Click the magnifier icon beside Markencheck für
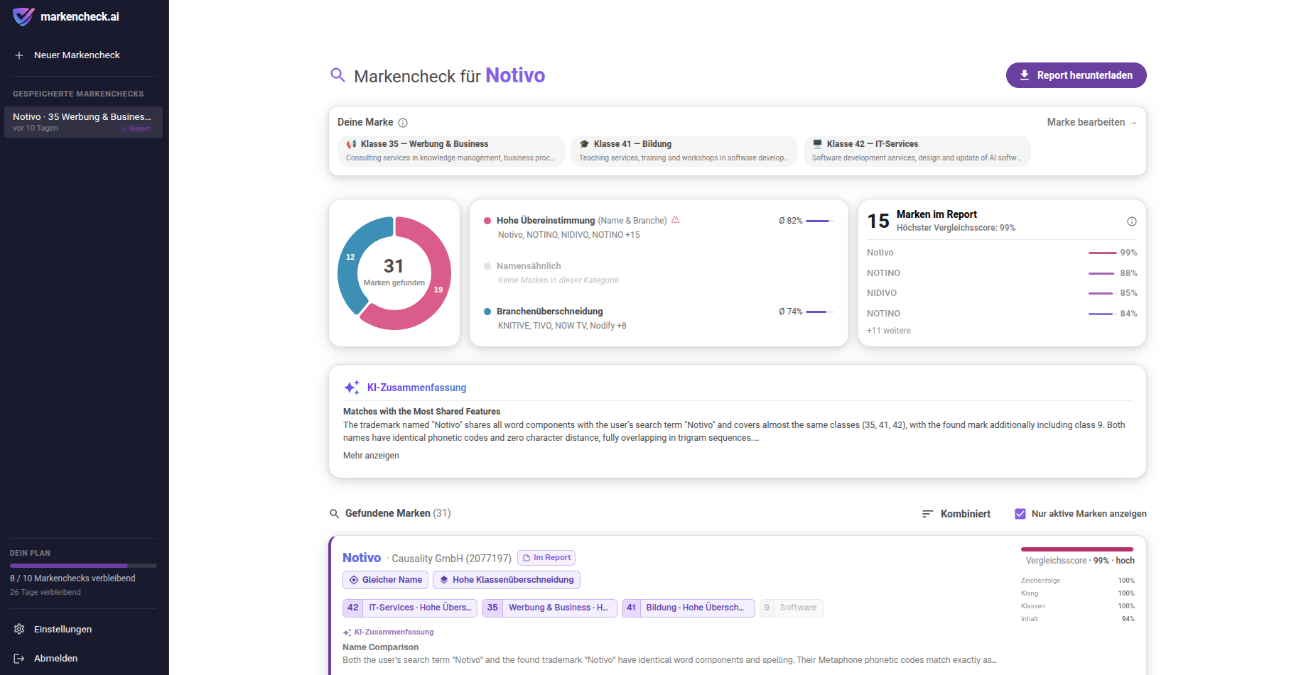 [x=338, y=75]
